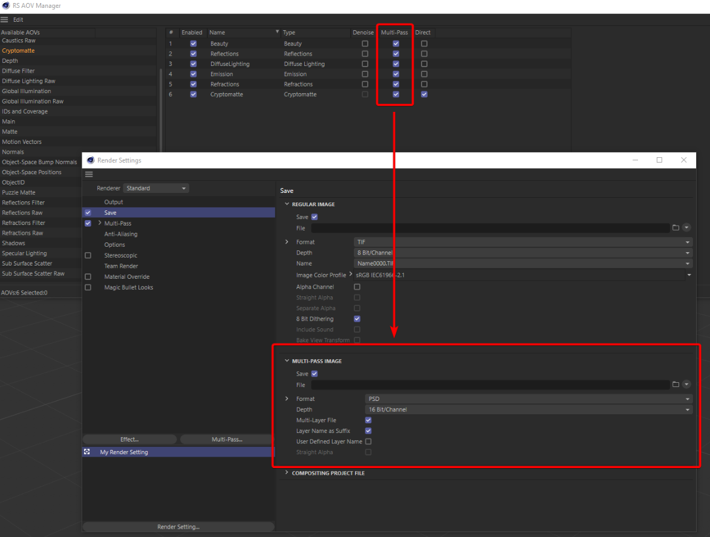710x537 pixels.
Task: Expand the Compositing Project File section
Action: pos(286,473)
